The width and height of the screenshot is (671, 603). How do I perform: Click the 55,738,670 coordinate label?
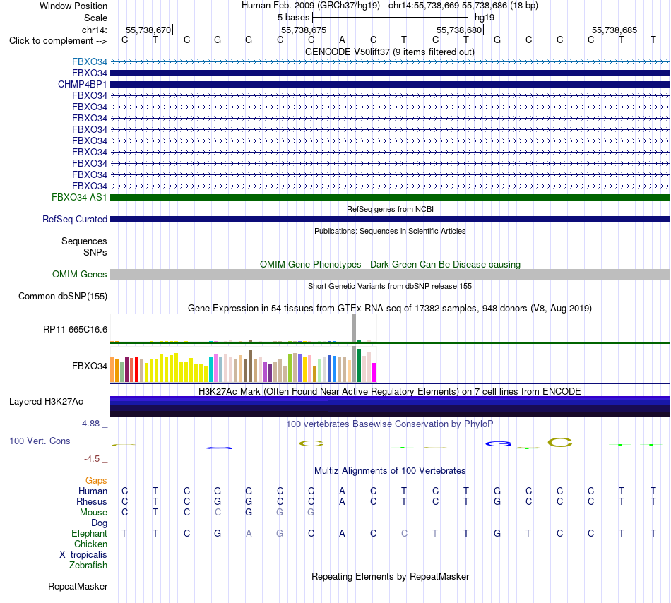(x=148, y=30)
